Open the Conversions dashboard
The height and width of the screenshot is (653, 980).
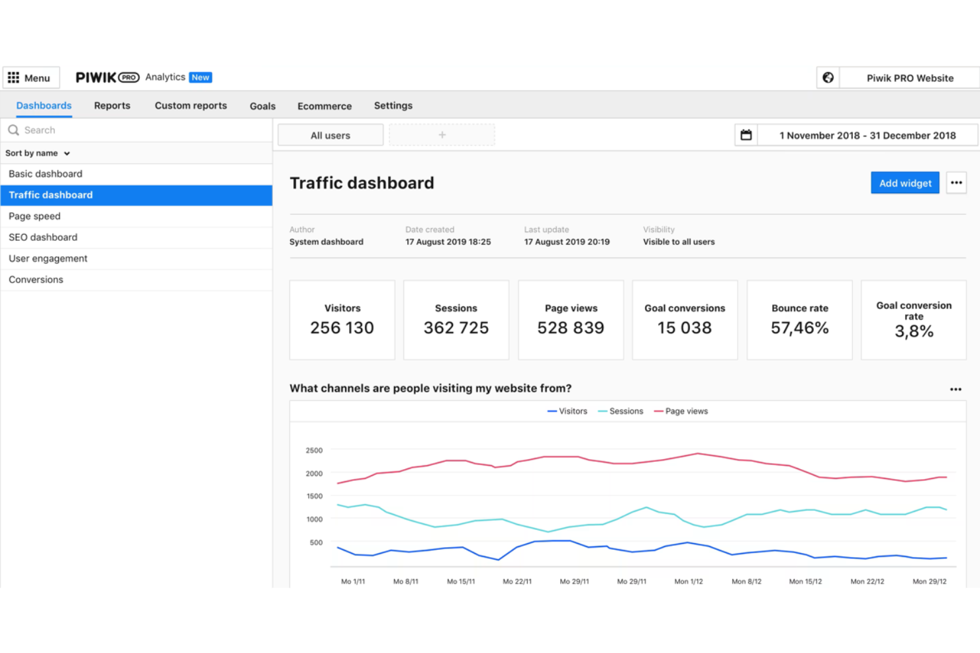(136, 280)
